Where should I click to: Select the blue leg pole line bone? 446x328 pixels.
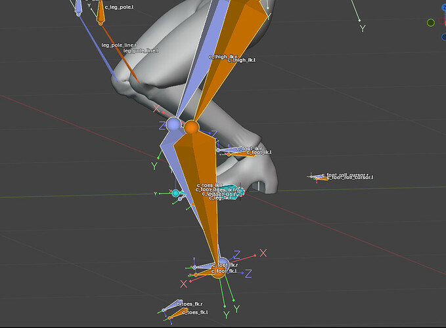click(x=98, y=49)
